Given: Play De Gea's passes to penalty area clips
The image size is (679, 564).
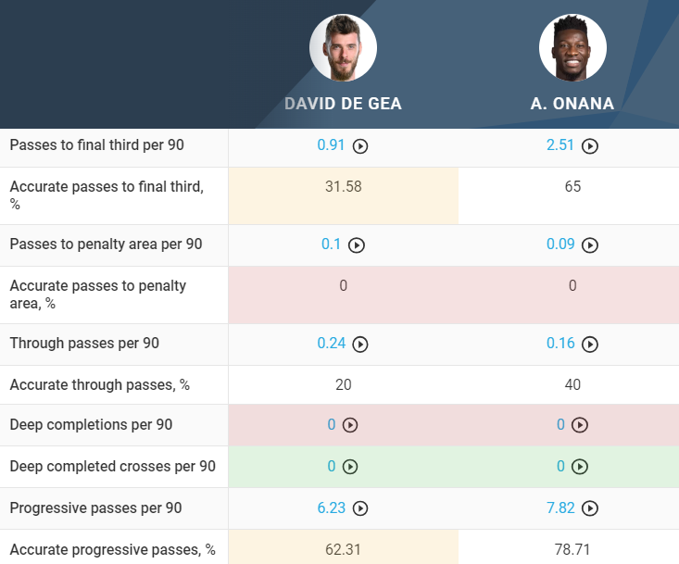Looking at the screenshot, I should (357, 245).
